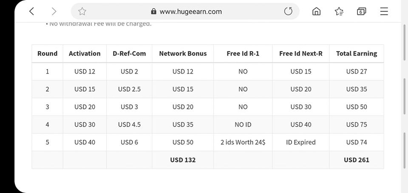Reload the page with refresh icon

[288, 11]
